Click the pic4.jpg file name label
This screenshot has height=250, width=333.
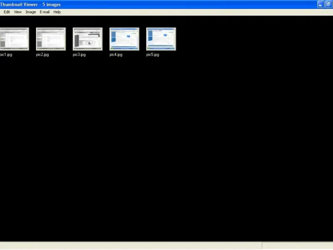(x=116, y=55)
